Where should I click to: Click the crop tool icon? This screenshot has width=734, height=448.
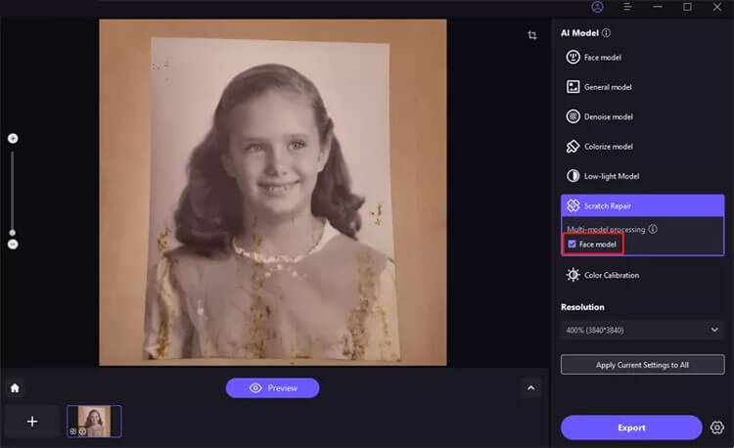pyautogui.click(x=532, y=35)
